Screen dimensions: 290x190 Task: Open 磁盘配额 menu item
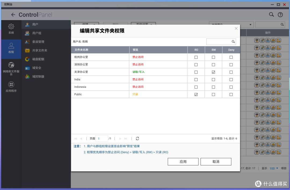tap(46, 59)
